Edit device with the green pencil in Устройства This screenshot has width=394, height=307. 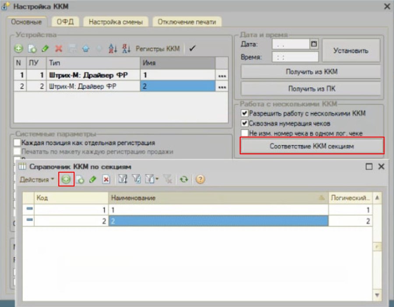click(45, 48)
